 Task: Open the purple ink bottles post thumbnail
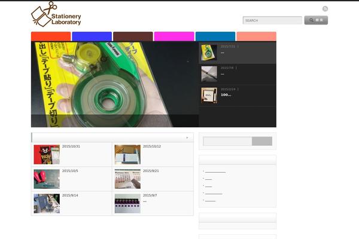click(127, 204)
